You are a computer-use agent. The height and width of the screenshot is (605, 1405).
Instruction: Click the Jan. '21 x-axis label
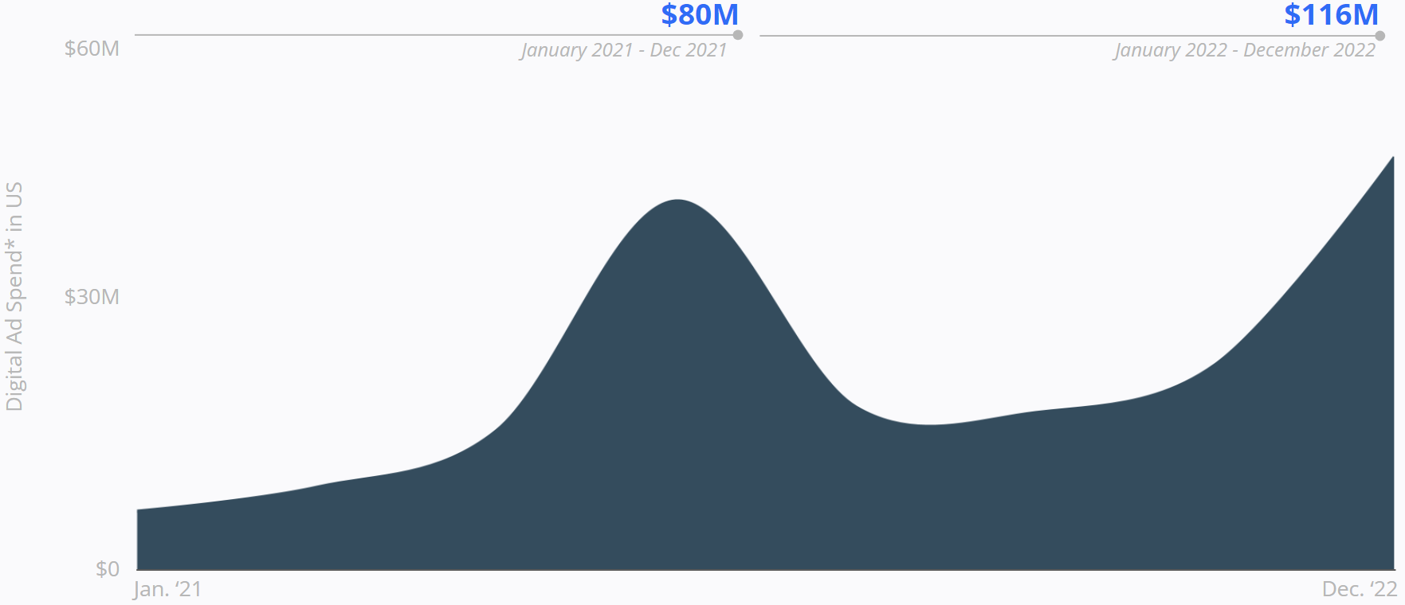coord(167,589)
